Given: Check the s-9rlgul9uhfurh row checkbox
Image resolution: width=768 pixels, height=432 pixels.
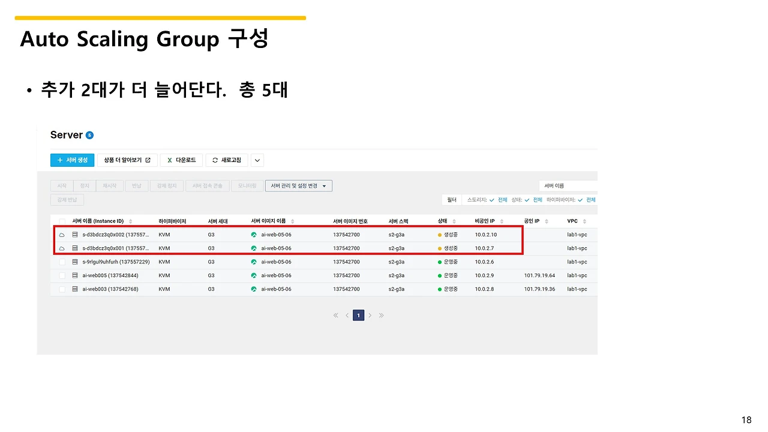Looking at the screenshot, I should 62,262.
